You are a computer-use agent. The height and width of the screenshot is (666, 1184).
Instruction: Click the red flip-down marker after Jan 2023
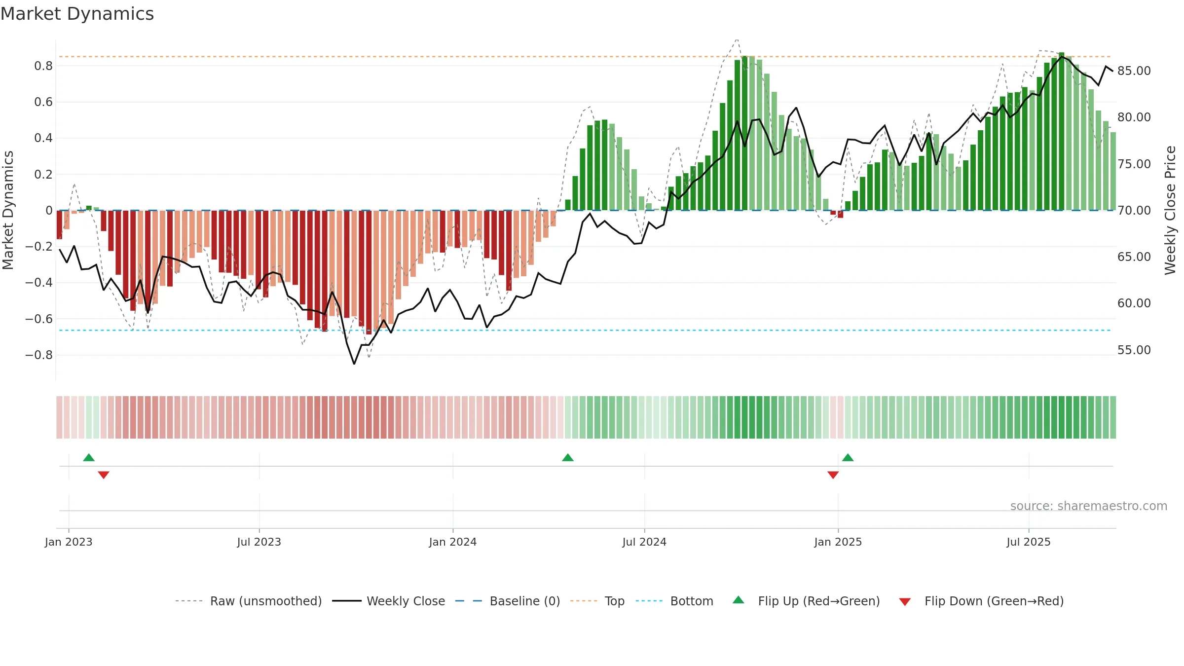point(104,475)
